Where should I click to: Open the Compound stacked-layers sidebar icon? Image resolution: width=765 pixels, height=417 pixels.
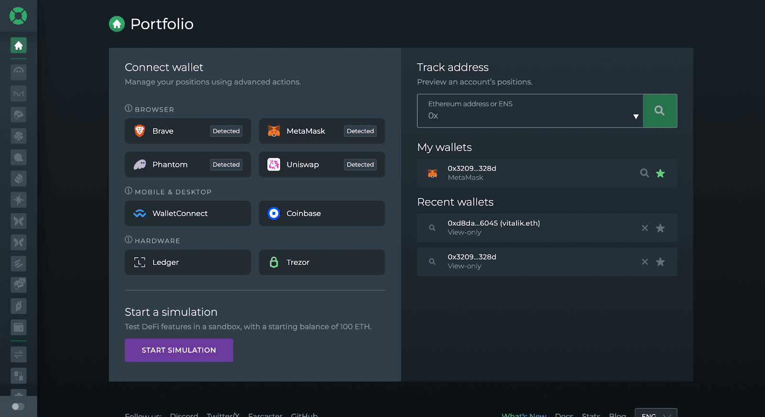(19, 178)
